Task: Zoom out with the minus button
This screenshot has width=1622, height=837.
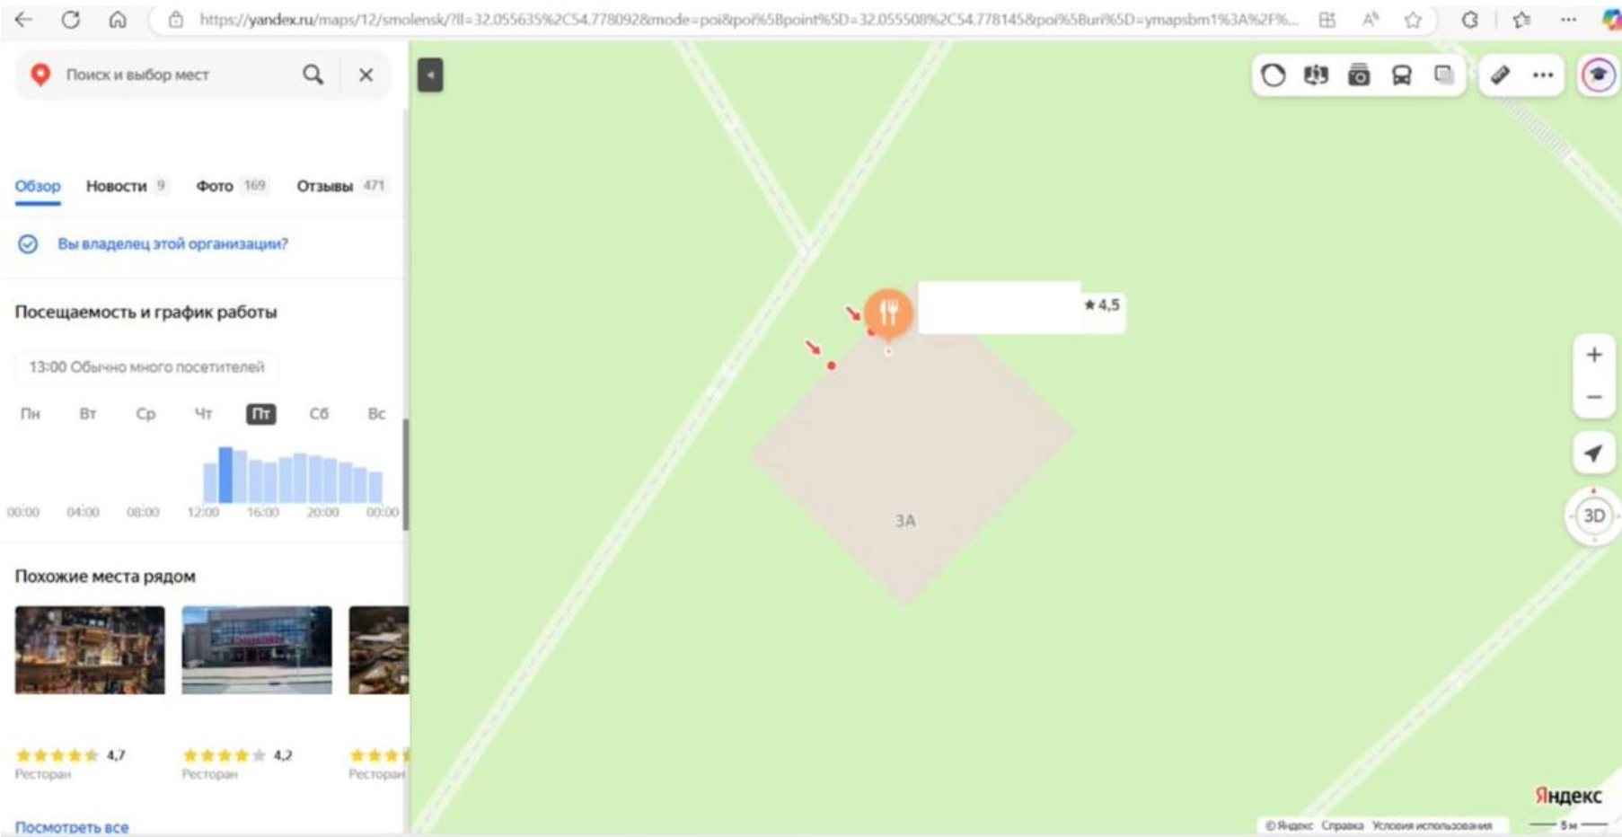Action: pos(1594,397)
